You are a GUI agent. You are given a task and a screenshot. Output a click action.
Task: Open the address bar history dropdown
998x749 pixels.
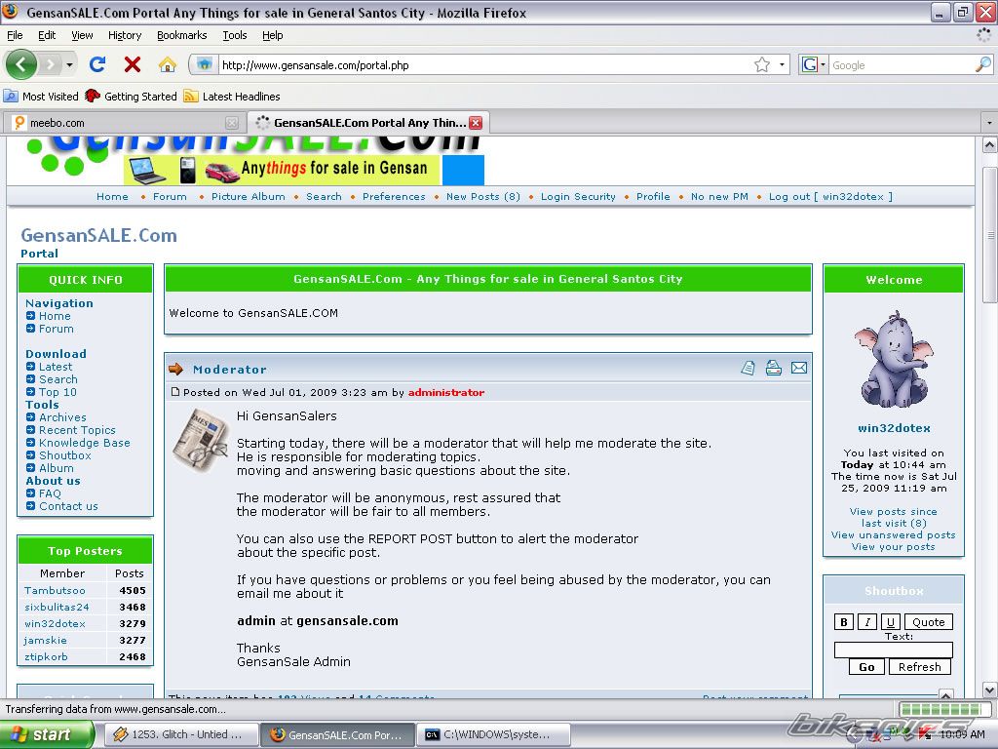pyautogui.click(x=781, y=64)
